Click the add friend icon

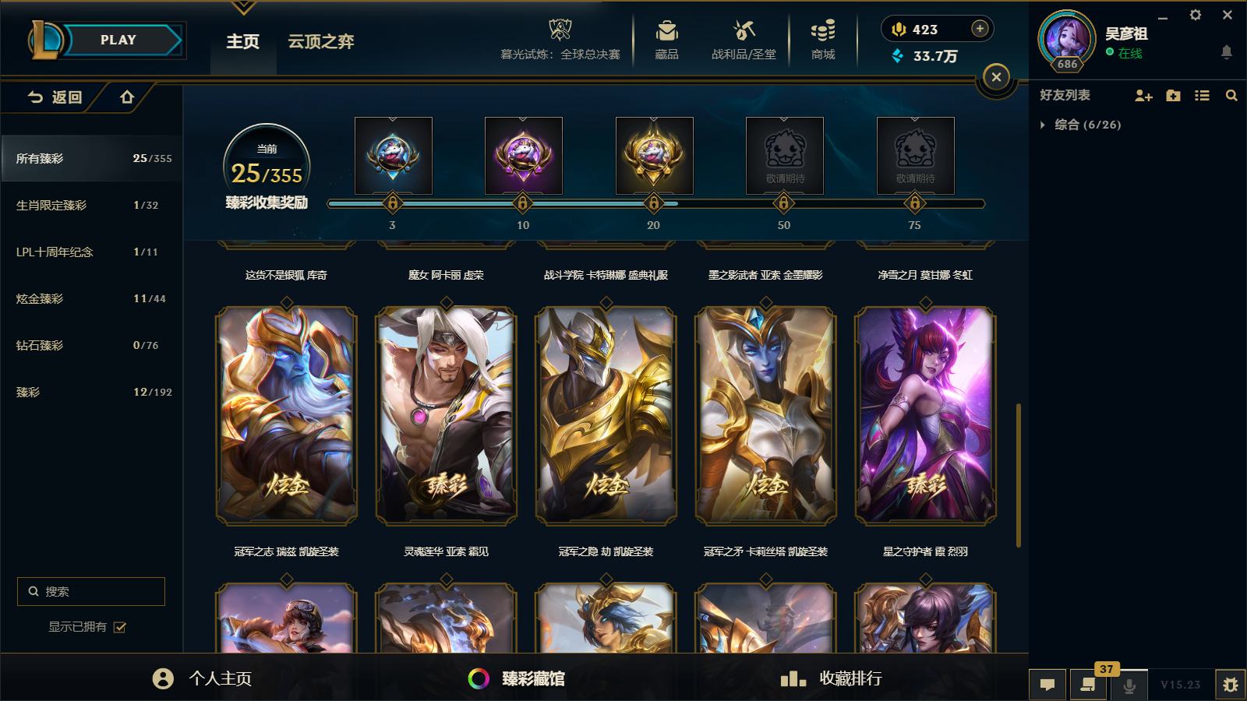pyautogui.click(x=1143, y=95)
